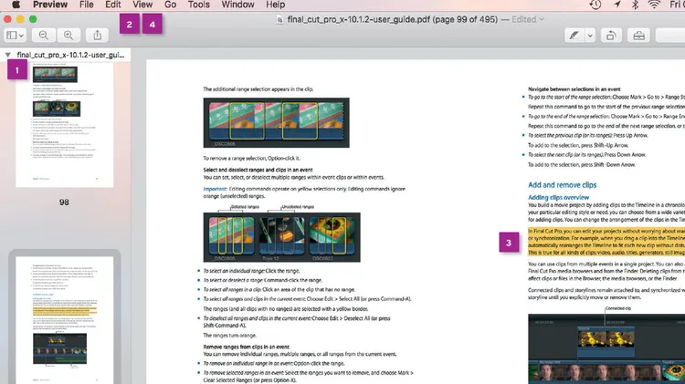Screen dimensions: 685x384
Task: Click the timeline connected clip screenshot
Action: [x=606, y=348]
